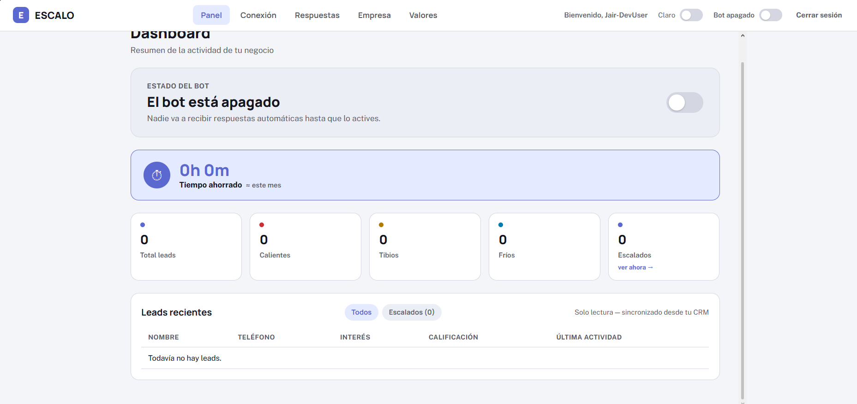Click the TELÉFONO column header
The image size is (857, 404).
tap(256, 337)
